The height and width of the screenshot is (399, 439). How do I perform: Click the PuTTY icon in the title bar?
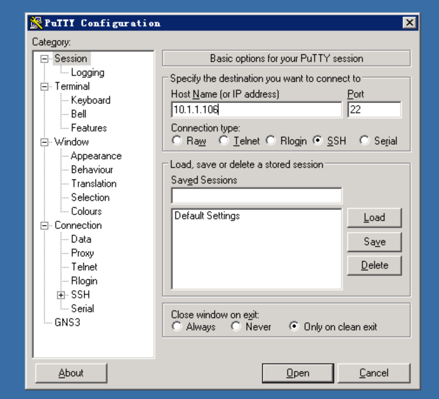36,23
